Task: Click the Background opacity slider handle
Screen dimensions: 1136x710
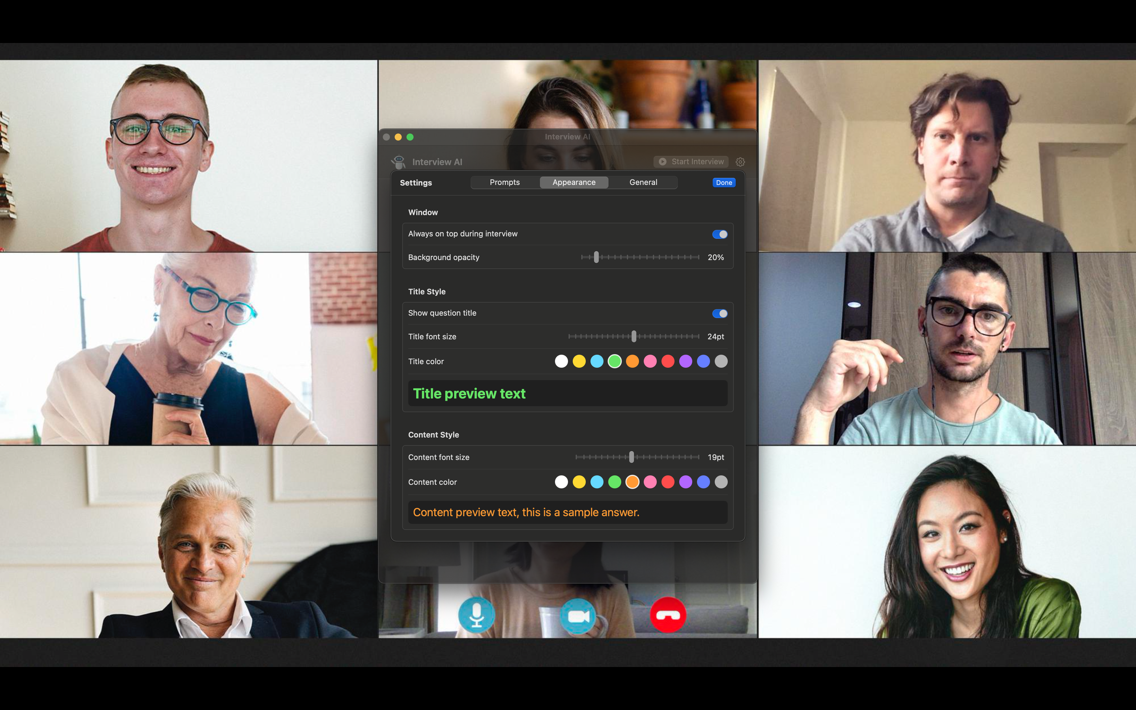Action: pos(596,257)
